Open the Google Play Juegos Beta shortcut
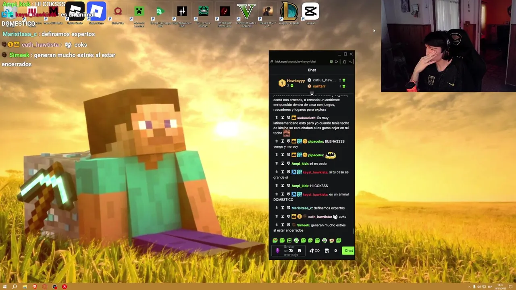This screenshot has height=290, width=516. (x=160, y=14)
